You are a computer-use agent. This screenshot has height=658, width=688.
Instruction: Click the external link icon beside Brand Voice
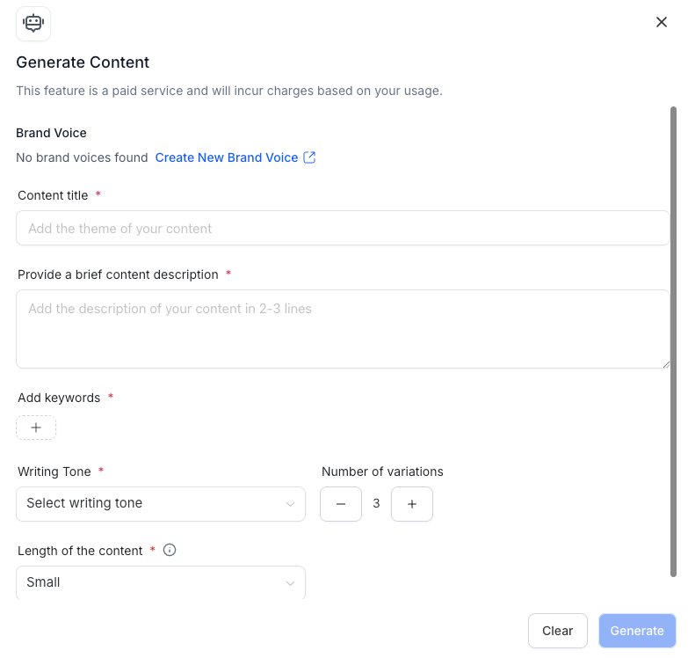pyautogui.click(x=309, y=157)
